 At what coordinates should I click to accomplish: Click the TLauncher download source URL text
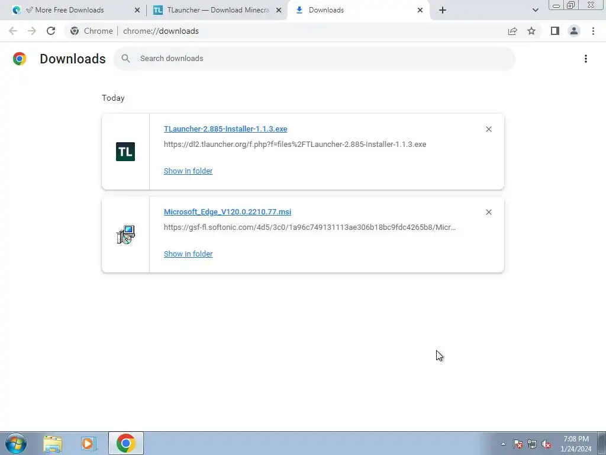pyautogui.click(x=295, y=145)
